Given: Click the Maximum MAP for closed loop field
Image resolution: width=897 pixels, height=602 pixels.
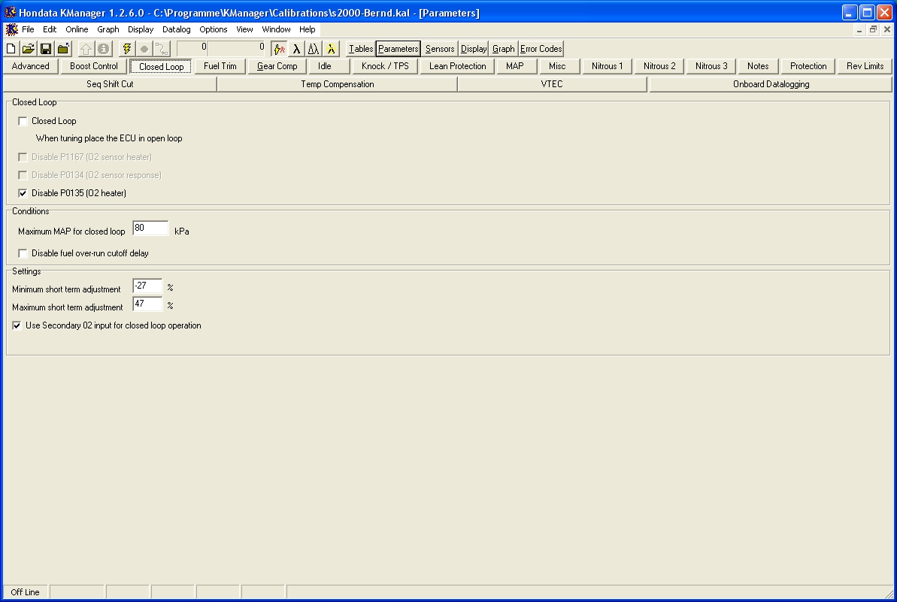Looking at the screenshot, I should click(150, 228).
